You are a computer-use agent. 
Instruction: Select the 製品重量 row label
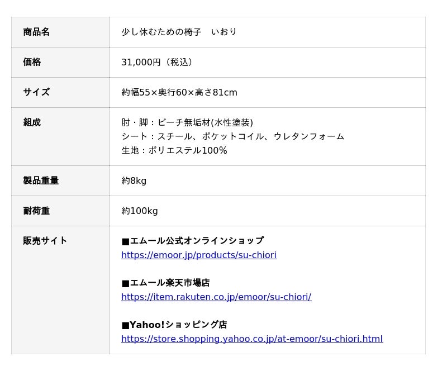tap(41, 180)
